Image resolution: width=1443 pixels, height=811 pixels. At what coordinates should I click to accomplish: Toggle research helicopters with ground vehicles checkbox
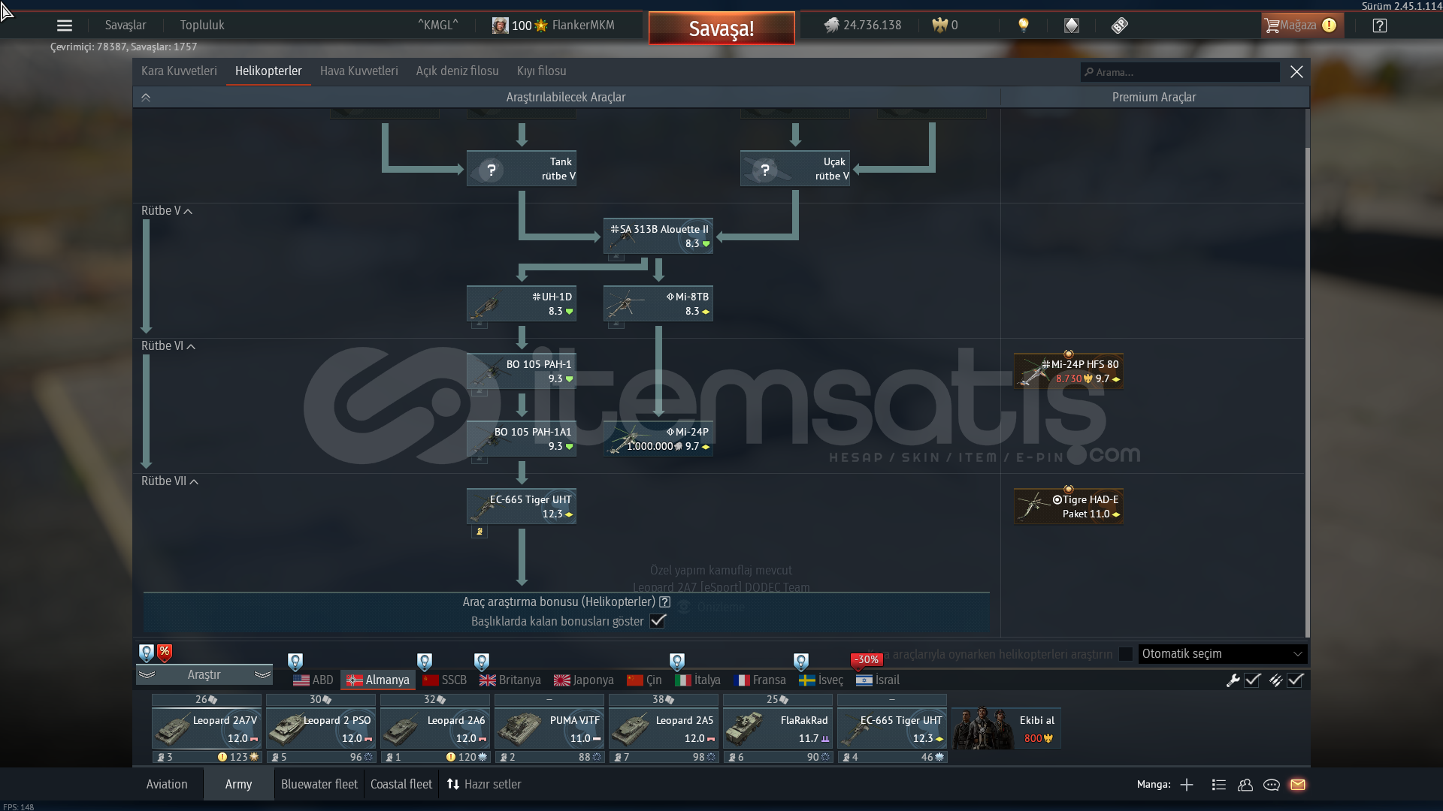pos(1125,654)
